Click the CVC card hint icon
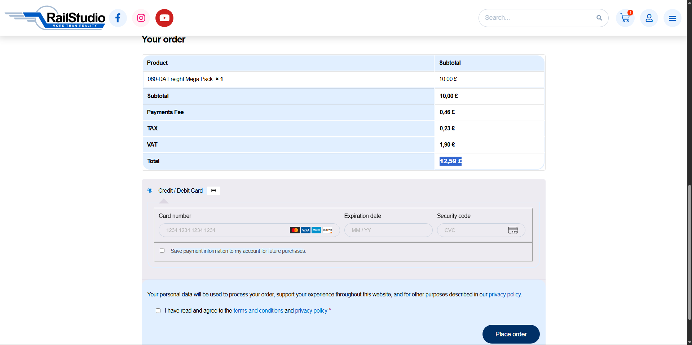The height and width of the screenshot is (345, 692). coord(513,230)
